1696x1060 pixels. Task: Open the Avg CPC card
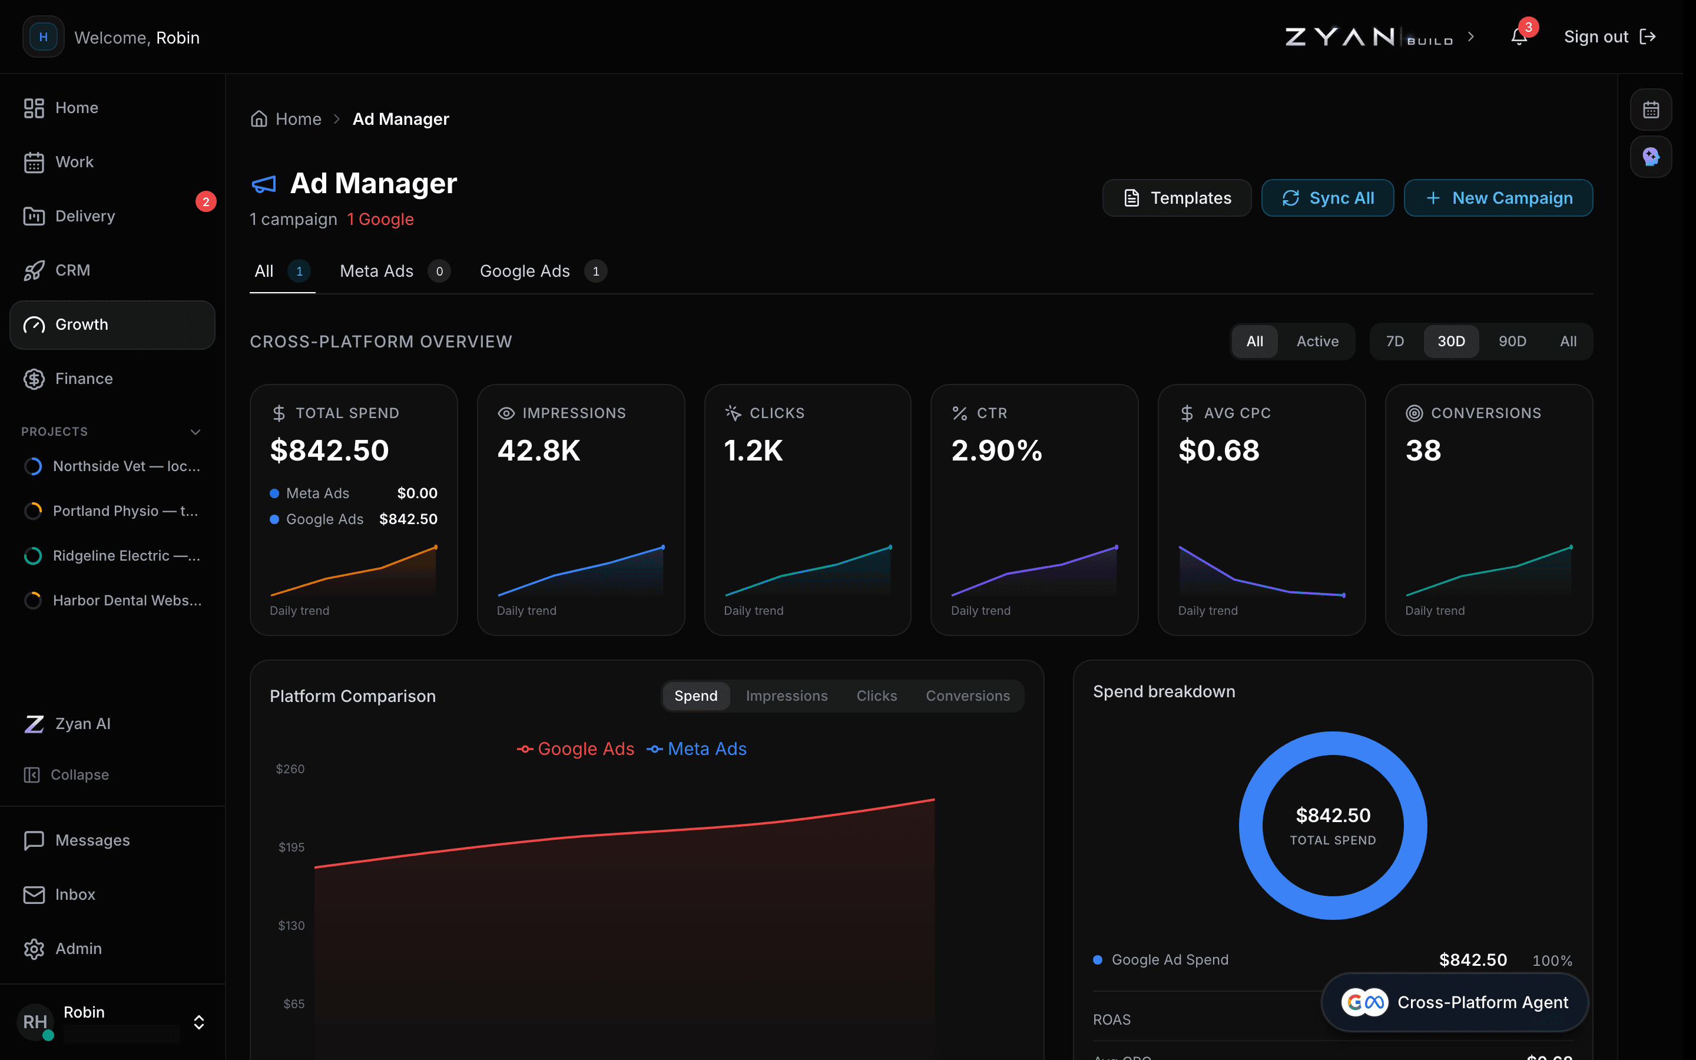(x=1261, y=509)
